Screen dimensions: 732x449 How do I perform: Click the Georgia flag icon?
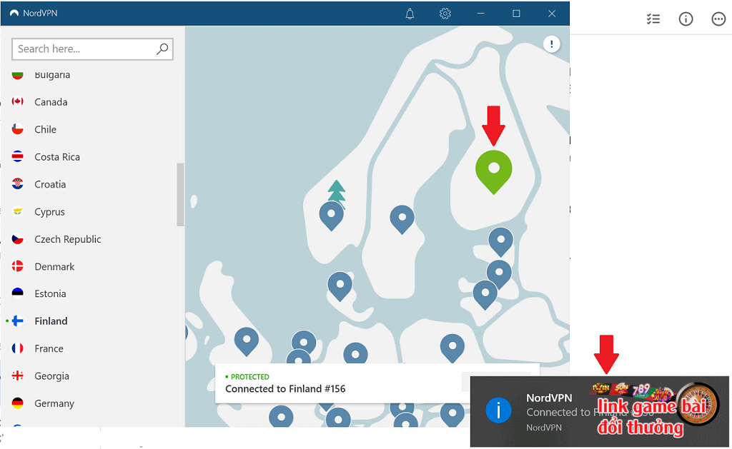(18, 375)
